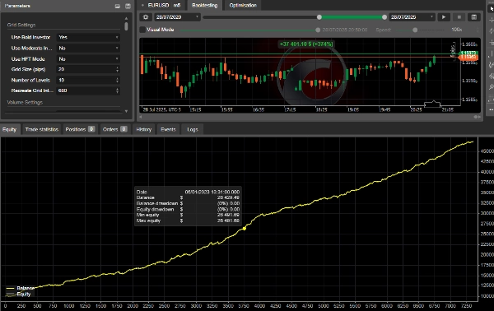Open the Use HFT Mode dropdown
Screen dimensions: 494x311
click(88, 59)
